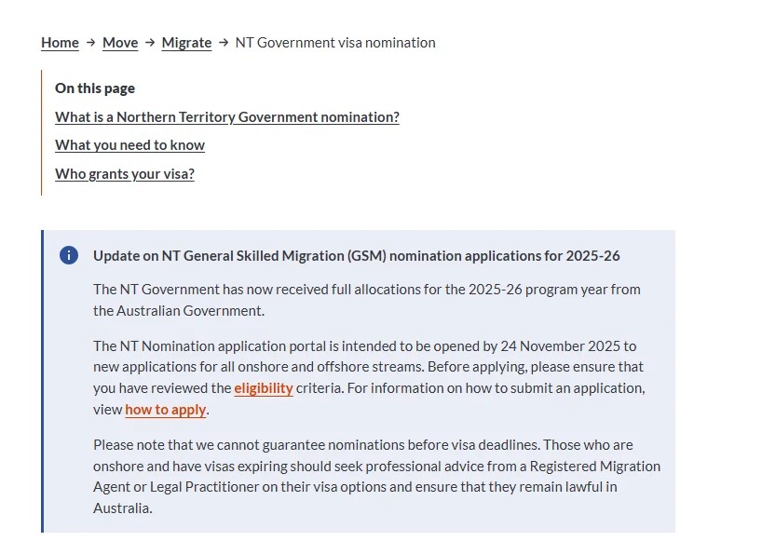This screenshot has width=762, height=555.
Task: Go to the Home breadcrumb link
Action: click(60, 43)
